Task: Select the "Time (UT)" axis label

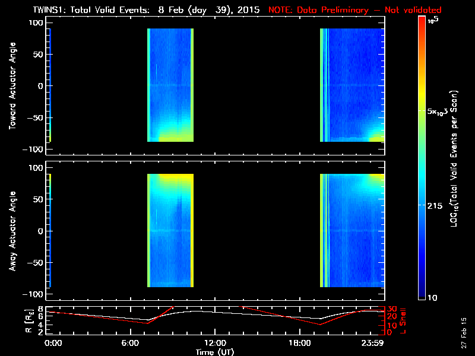Action: [215, 352]
